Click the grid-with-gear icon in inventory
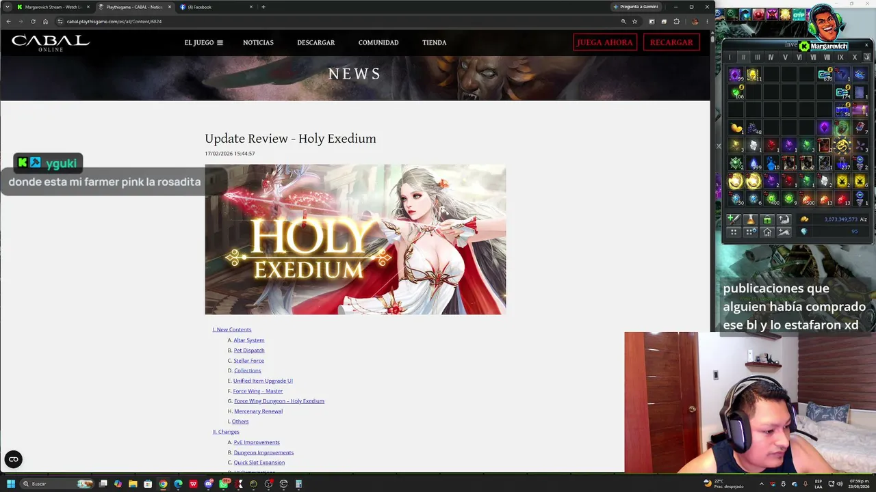This screenshot has width=876, height=492. [751, 232]
